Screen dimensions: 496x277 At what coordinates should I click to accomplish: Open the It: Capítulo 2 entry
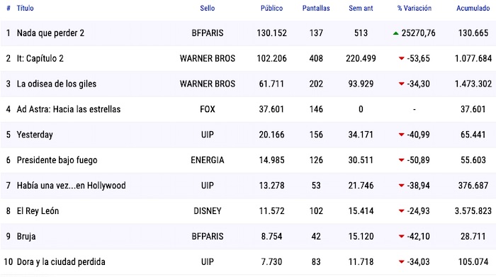pyautogui.click(x=40, y=59)
